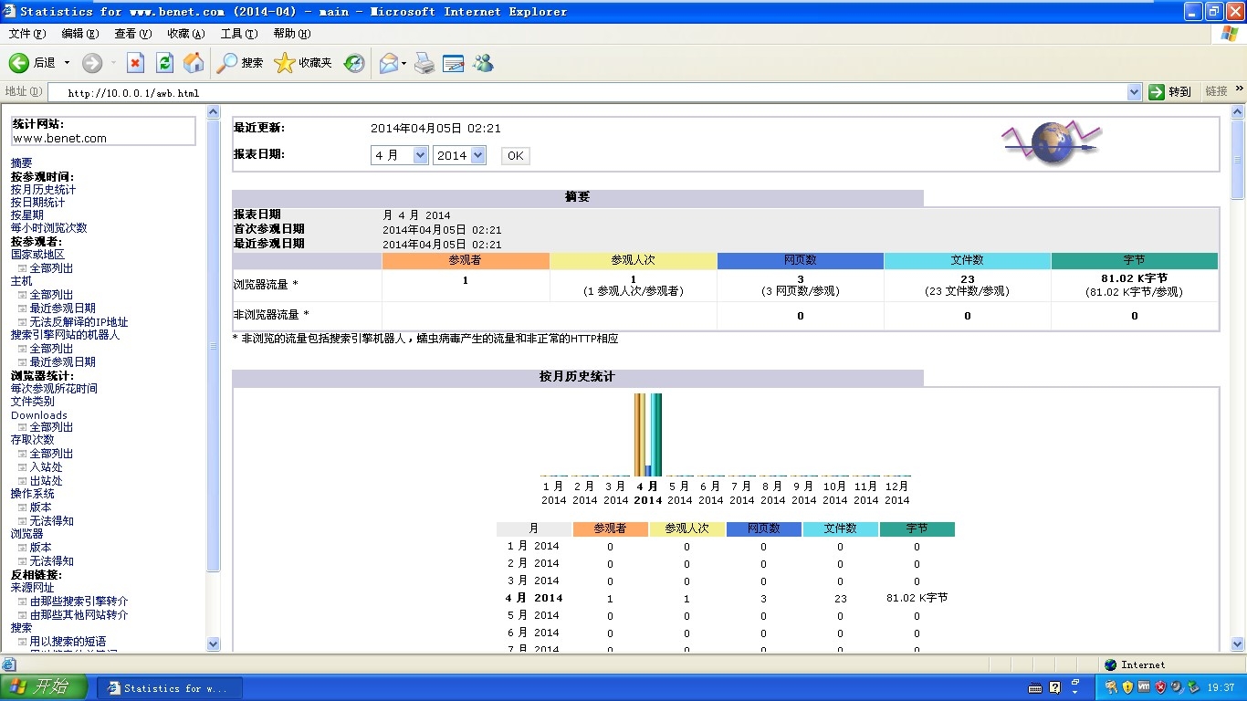Viewport: 1247px width, 701px height.
Task: Click the Mail envelope icon
Action: [389, 63]
